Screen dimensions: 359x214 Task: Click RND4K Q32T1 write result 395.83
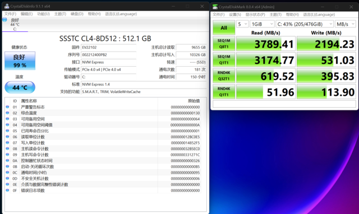pos(326,76)
